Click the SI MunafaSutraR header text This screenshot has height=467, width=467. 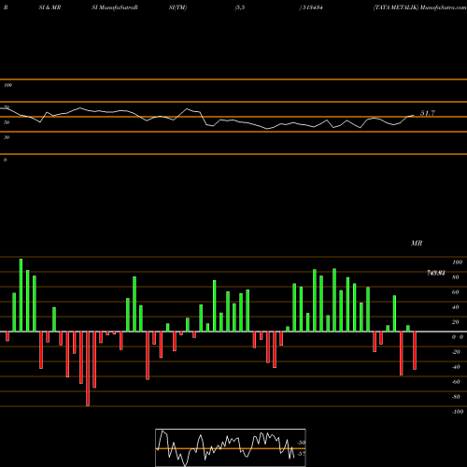[x=115, y=7]
